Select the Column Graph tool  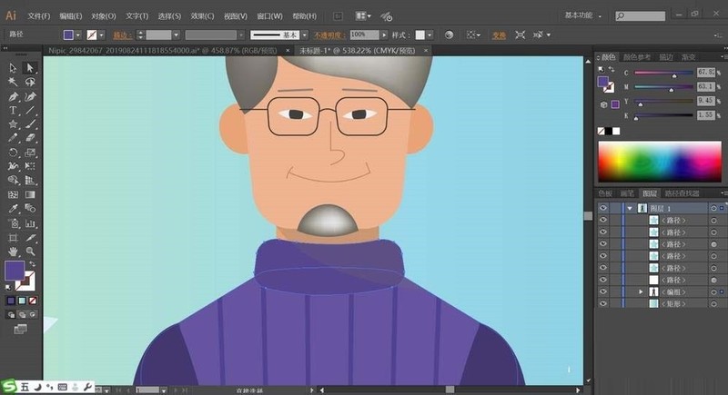click(30, 223)
